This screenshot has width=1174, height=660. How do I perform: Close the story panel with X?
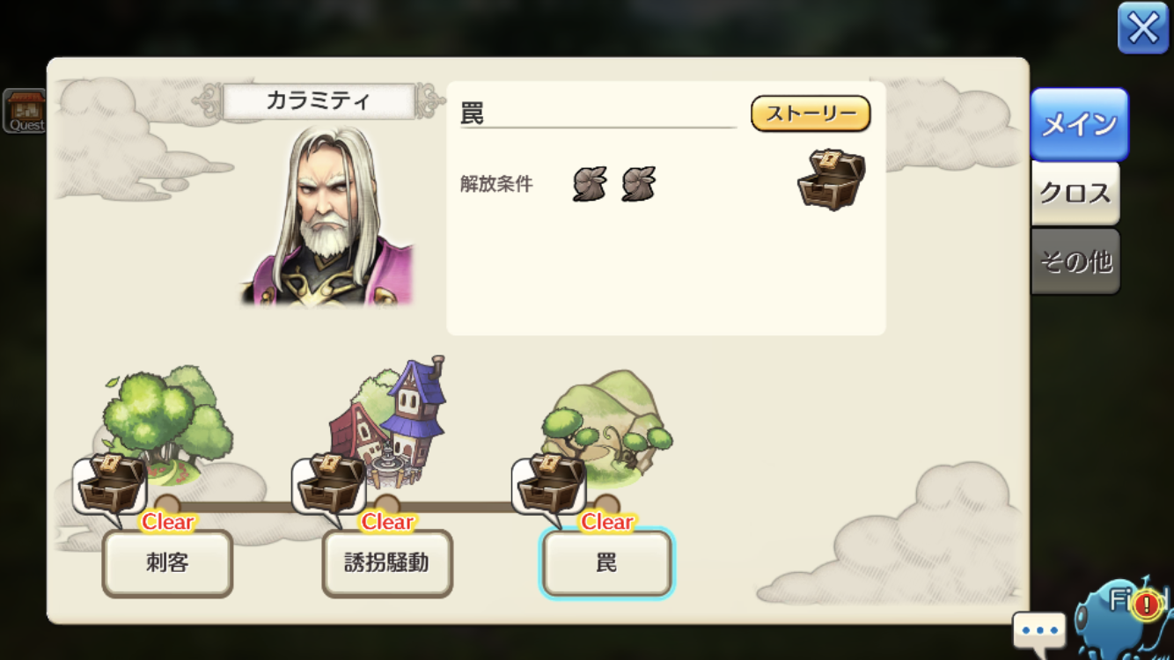pyautogui.click(x=1143, y=28)
